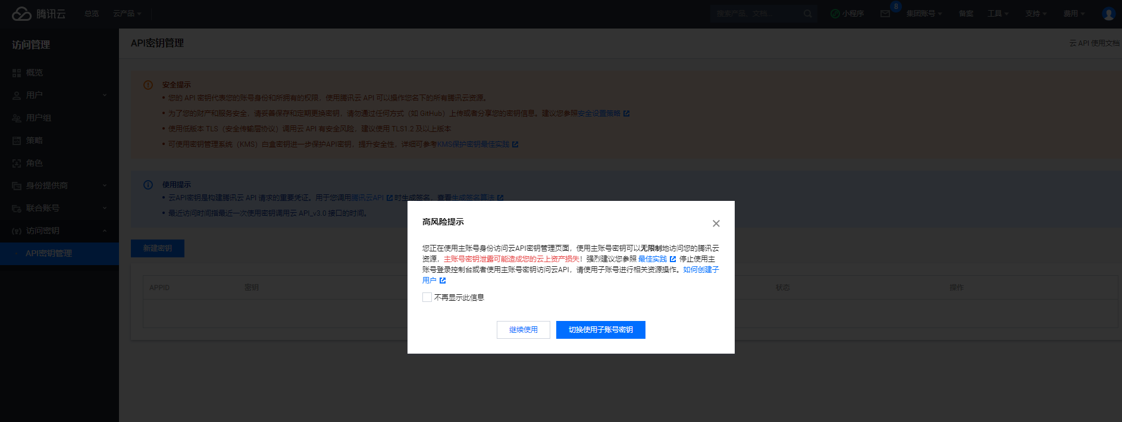Click the 操作 column header
The height and width of the screenshot is (422, 1122).
coord(957,288)
